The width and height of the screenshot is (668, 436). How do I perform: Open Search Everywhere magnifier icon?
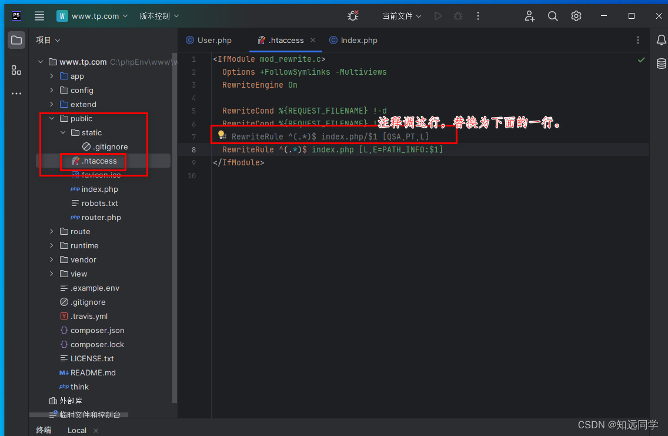click(x=553, y=16)
